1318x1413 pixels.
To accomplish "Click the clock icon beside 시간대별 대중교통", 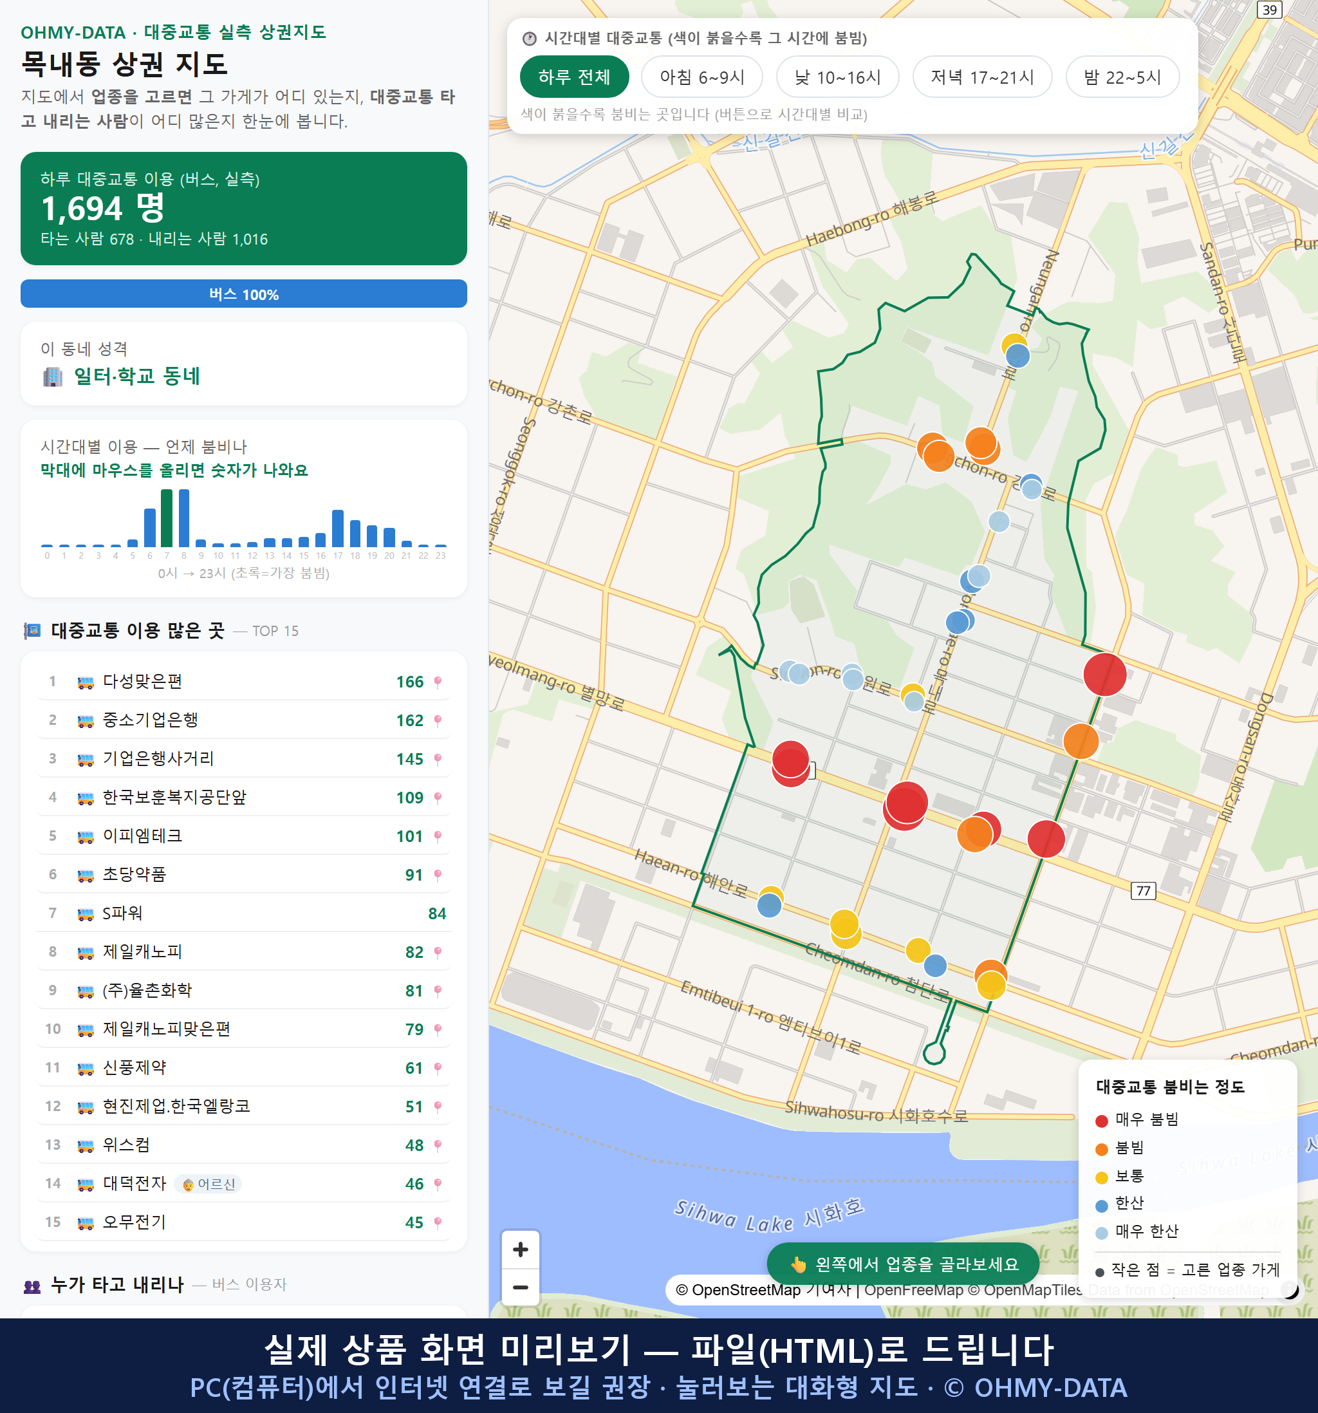I will coord(530,39).
